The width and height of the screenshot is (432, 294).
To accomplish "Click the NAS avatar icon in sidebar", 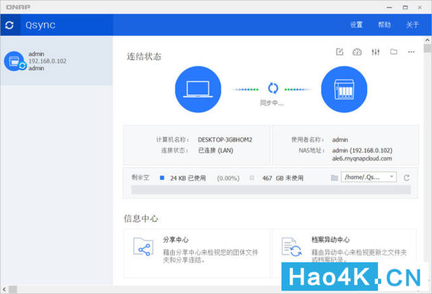I will click(14, 61).
